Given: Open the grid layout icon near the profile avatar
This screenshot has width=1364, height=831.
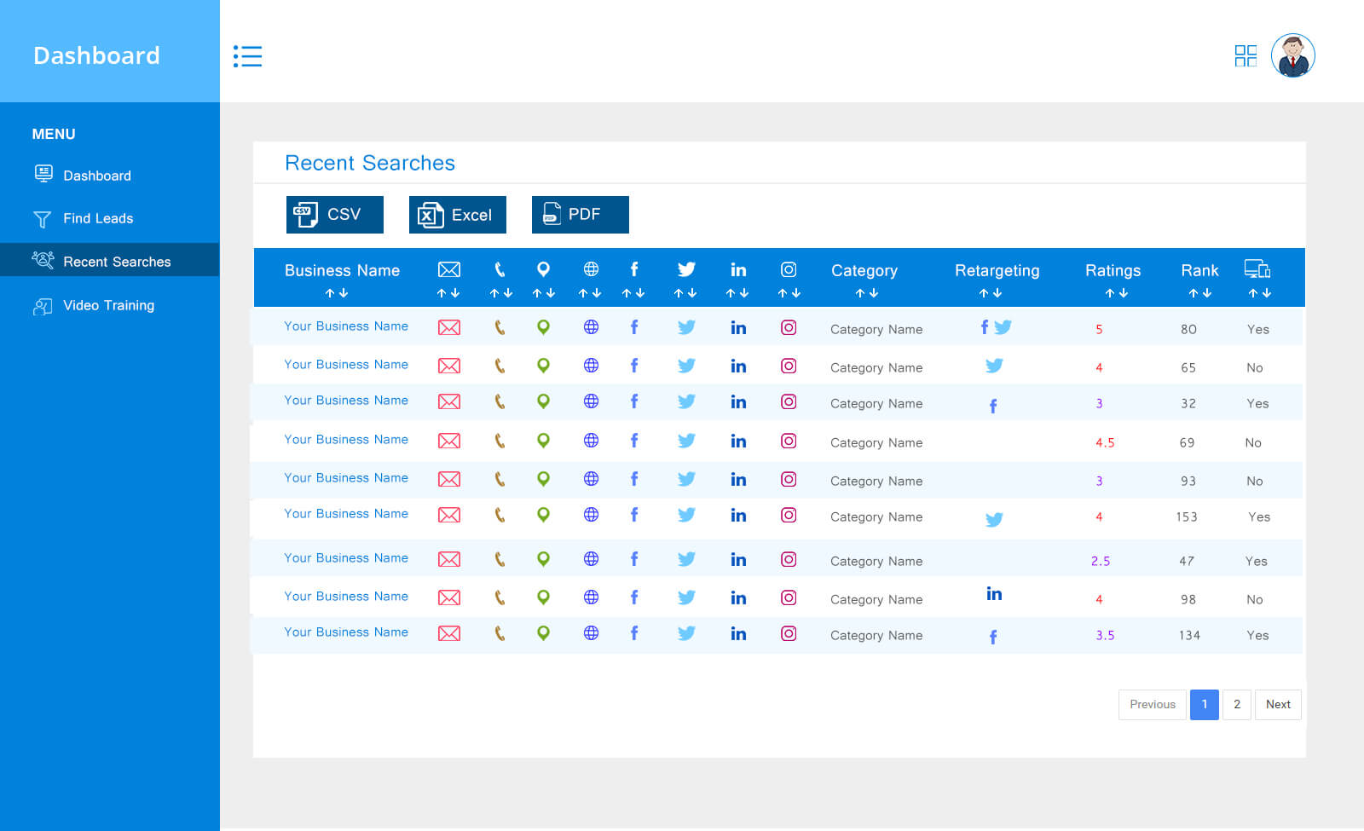Looking at the screenshot, I should tap(1246, 55).
